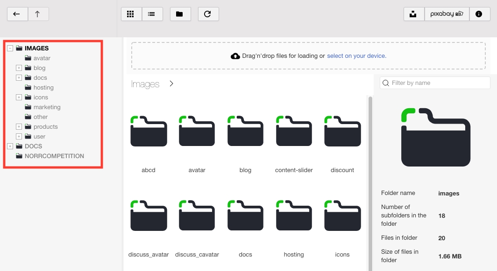Click the 'select on your device' link

click(356, 56)
